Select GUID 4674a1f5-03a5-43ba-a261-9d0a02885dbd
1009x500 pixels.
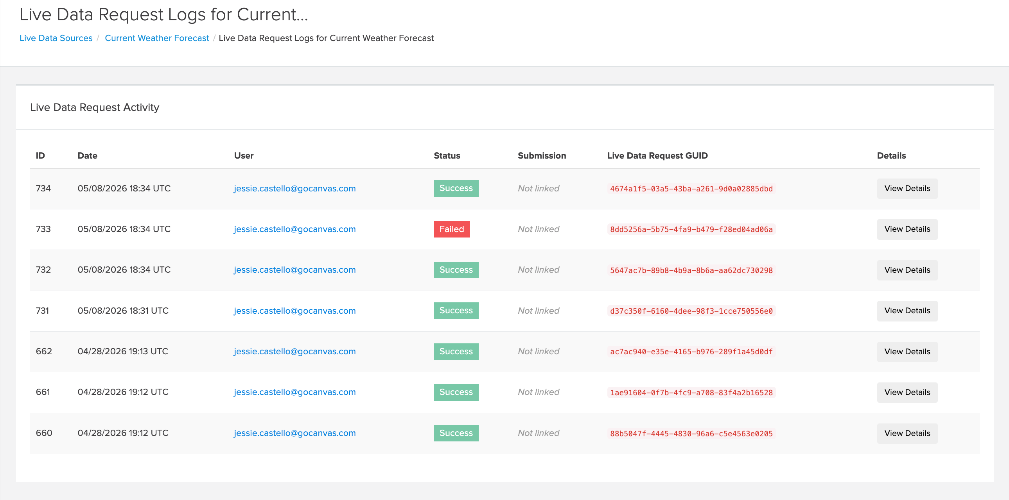pyautogui.click(x=691, y=189)
